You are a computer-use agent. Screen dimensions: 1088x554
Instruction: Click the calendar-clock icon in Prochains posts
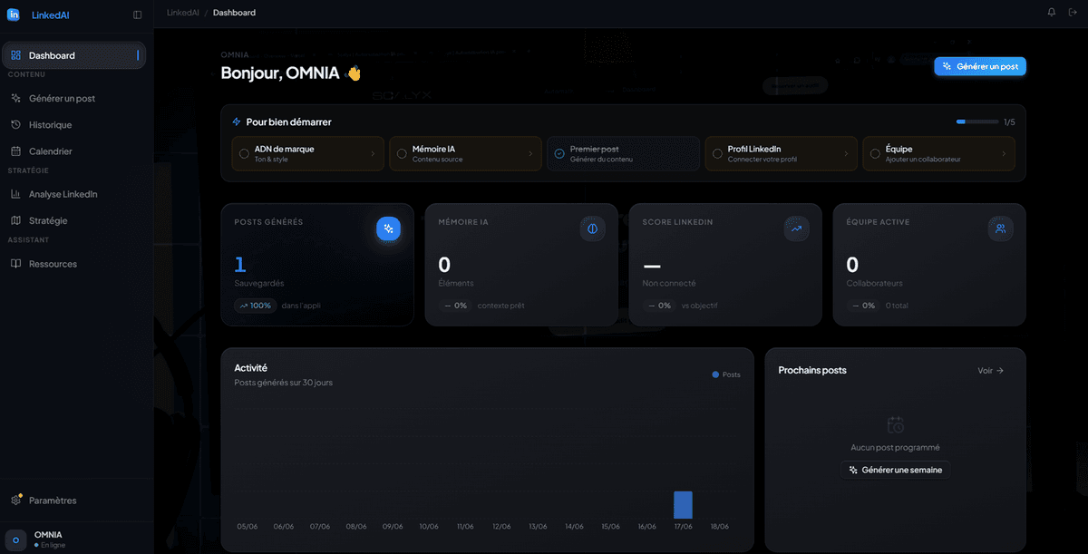click(896, 424)
